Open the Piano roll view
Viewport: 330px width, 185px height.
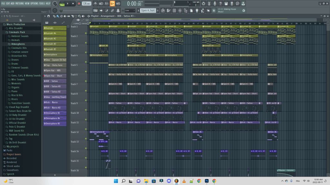click(x=169, y=11)
